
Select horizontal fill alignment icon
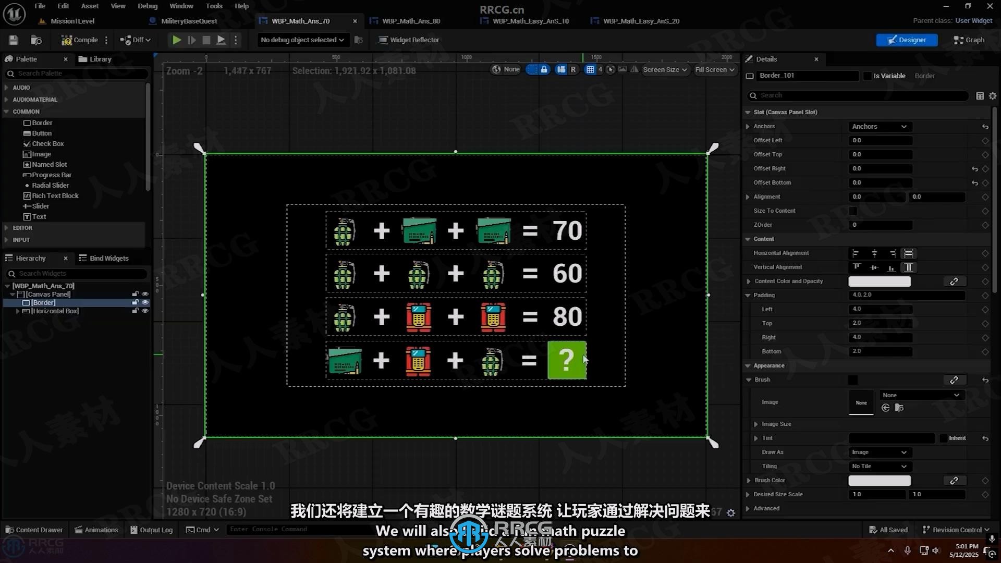point(909,253)
